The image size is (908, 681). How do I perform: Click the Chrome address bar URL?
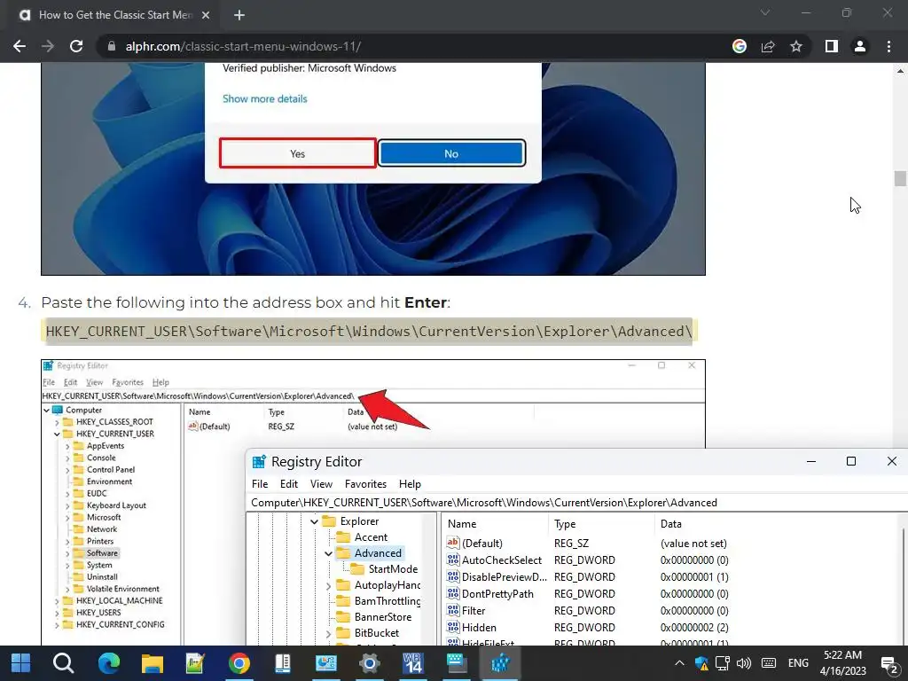pyautogui.click(x=243, y=46)
